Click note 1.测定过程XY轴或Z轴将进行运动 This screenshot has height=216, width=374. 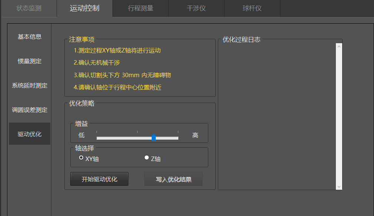coord(117,51)
